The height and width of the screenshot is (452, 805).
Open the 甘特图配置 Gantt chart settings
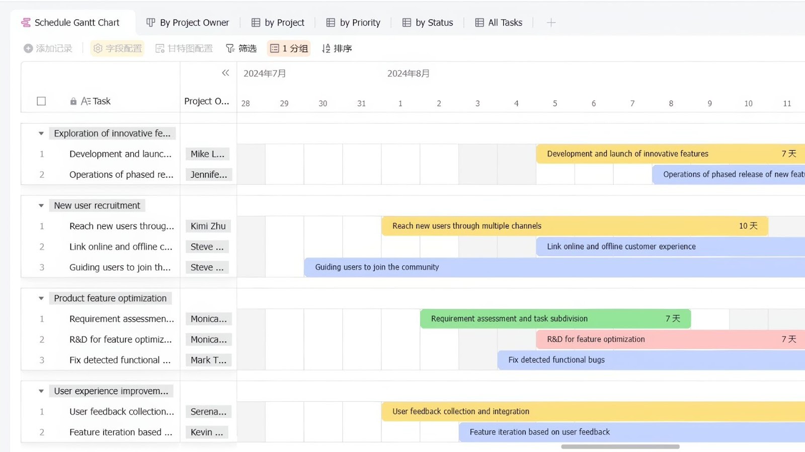click(184, 48)
